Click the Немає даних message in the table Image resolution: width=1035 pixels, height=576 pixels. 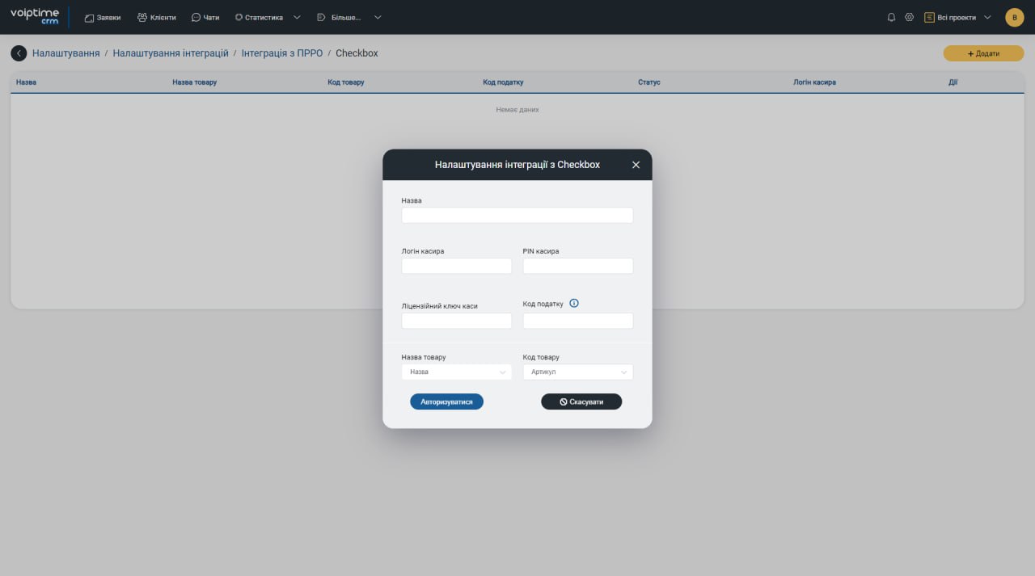click(x=517, y=110)
